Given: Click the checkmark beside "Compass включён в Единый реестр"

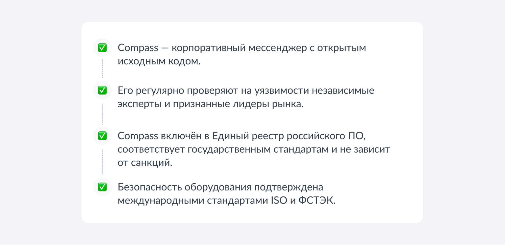Looking at the screenshot, I should tap(102, 136).
